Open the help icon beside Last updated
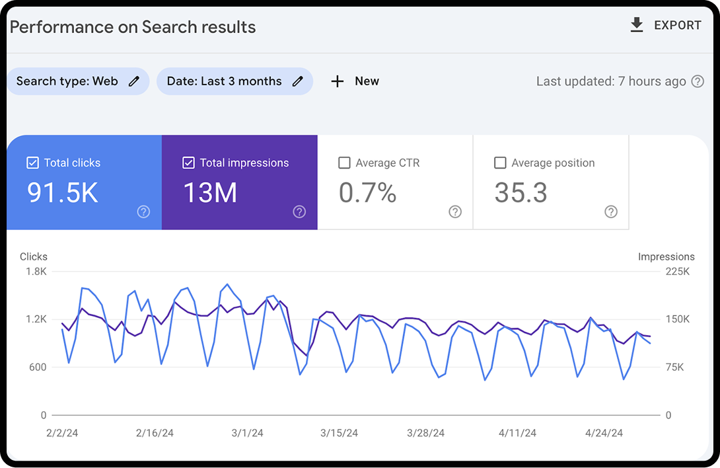 (x=698, y=81)
